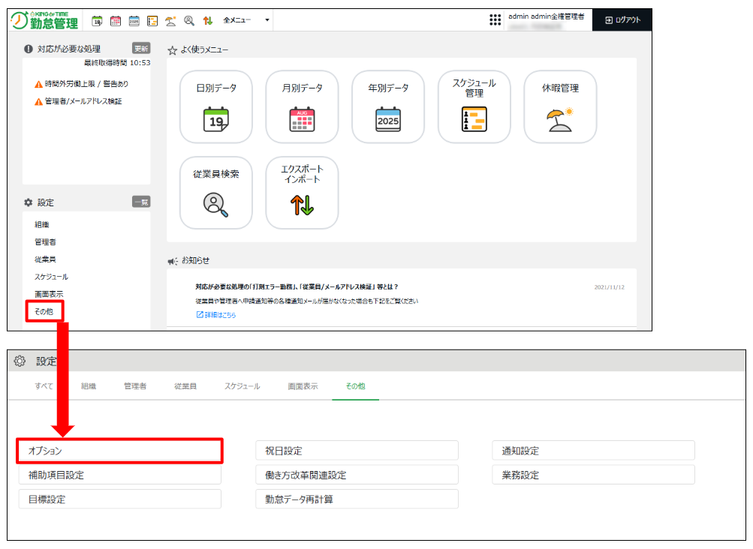The image size is (753, 549).
Task: Open the 従業員検索 tile
Action: [x=216, y=193]
